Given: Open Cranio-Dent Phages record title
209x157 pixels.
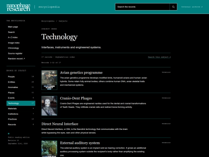Looking at the screenshot, I should 76,98.
